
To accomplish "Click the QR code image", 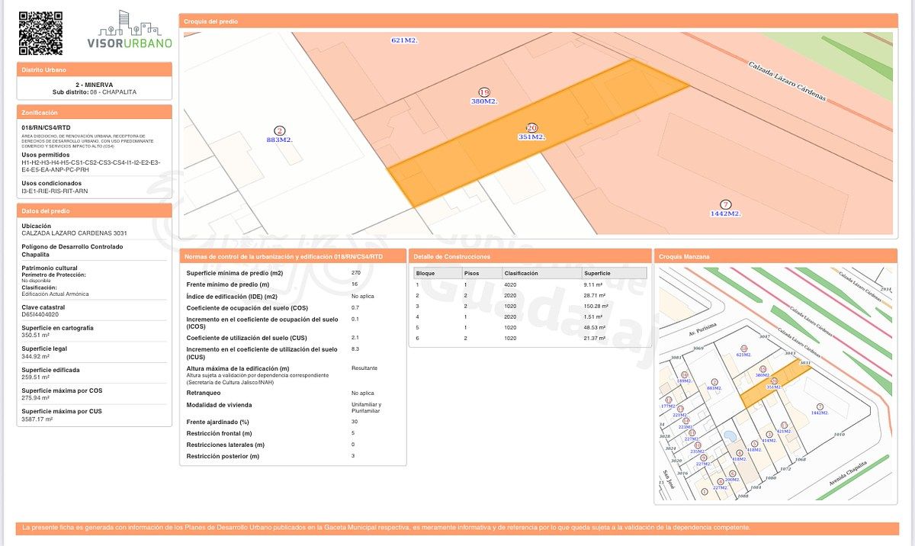I will point(40,33).
